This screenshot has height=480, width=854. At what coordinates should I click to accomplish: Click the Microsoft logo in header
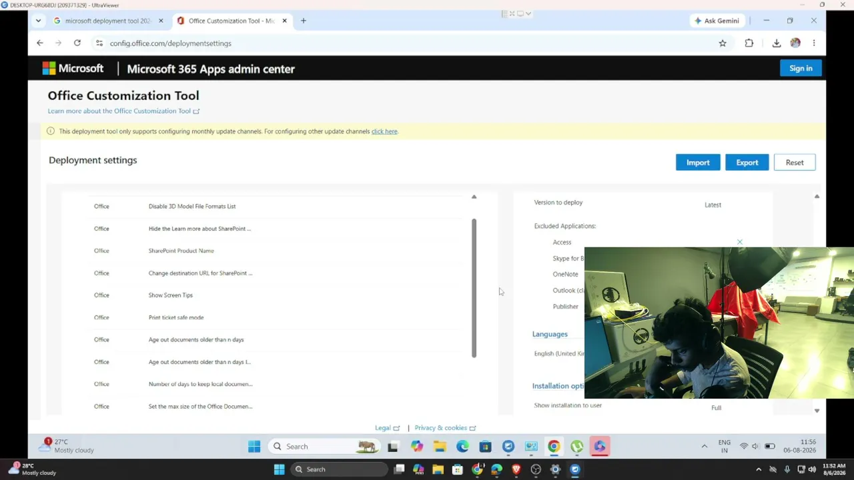point(73,69)
